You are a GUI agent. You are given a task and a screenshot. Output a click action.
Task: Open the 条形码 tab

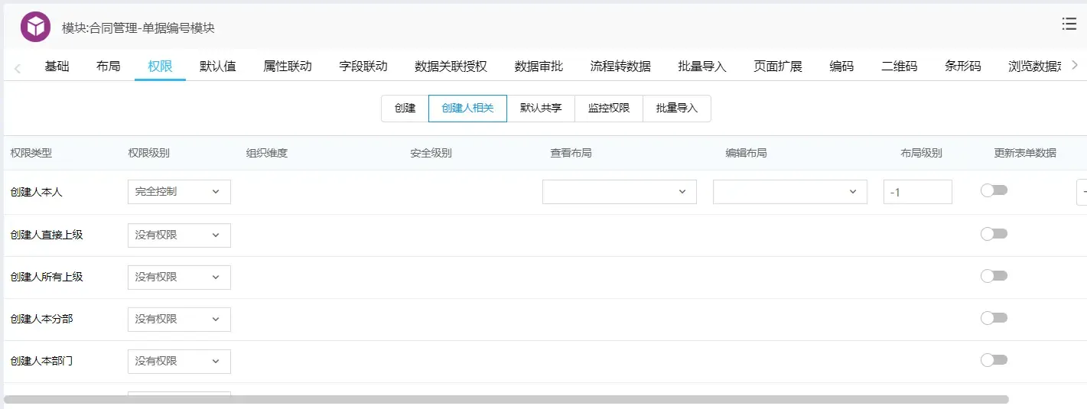(x=963, y=67)
